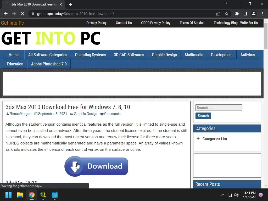Open the Chrome profile avatar

[254, 14]
